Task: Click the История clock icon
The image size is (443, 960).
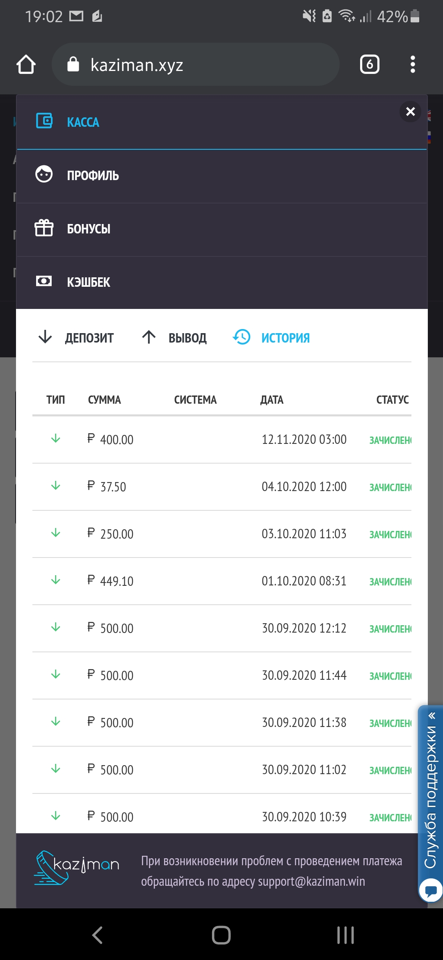Action: click(x=242, y=337)
